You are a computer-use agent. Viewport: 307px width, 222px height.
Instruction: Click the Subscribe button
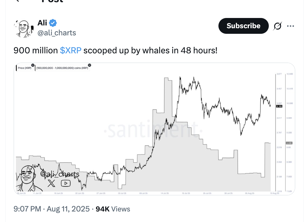pos(243,26)
